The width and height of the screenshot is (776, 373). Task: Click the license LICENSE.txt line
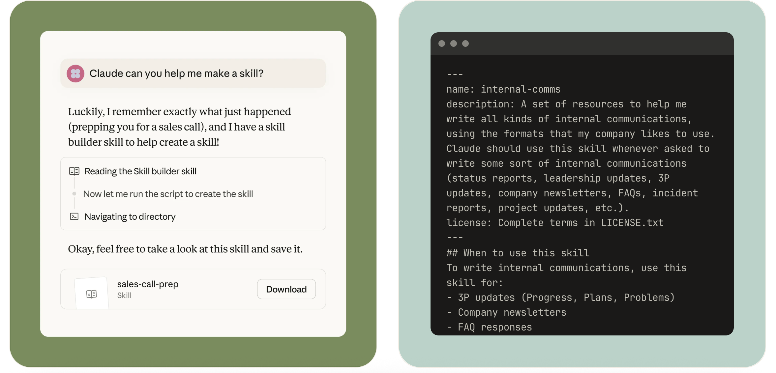(x=554, y=223)
